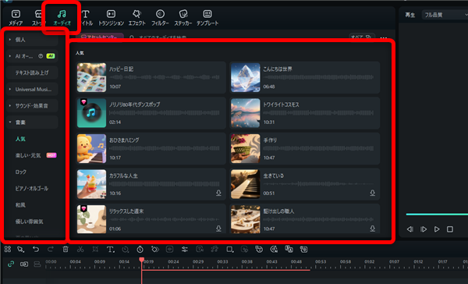
Task: Open the フィルター tab
Action: point(160,18)
